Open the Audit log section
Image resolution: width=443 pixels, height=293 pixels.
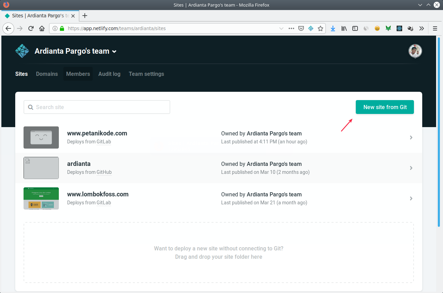coord(109,74)
